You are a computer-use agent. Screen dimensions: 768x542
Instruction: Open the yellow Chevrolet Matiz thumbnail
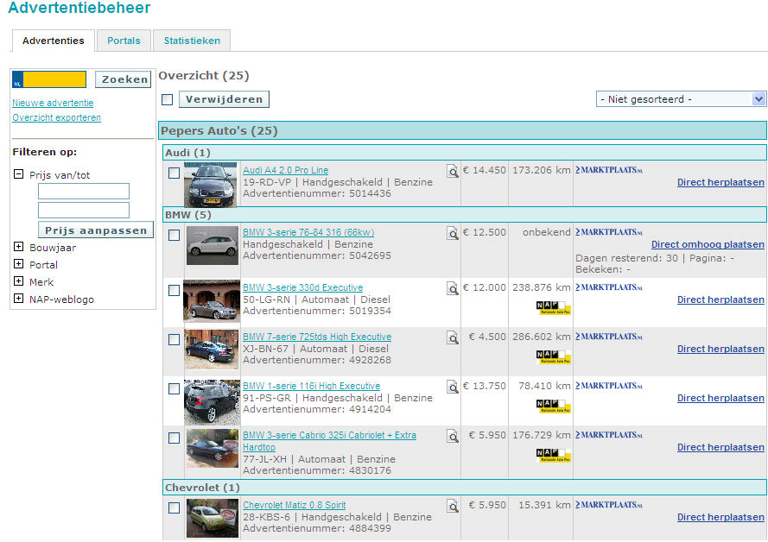click(x=212, y=518)
